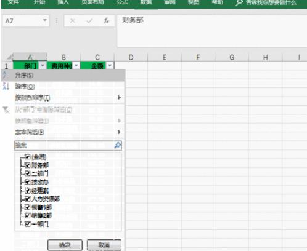Open the filter dropdown on column B header
Viewport: 307px width, 251px height.
click(x=76, y=65)
